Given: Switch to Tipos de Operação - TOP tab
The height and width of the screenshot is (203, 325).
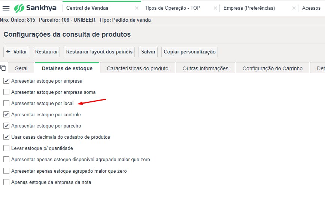Looking at the screenshot, I should tap(173, 8).
